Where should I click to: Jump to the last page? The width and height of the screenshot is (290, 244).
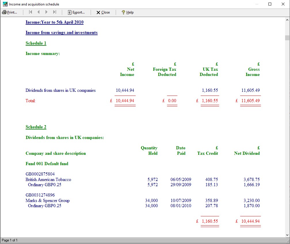click(x=54, y=12)
